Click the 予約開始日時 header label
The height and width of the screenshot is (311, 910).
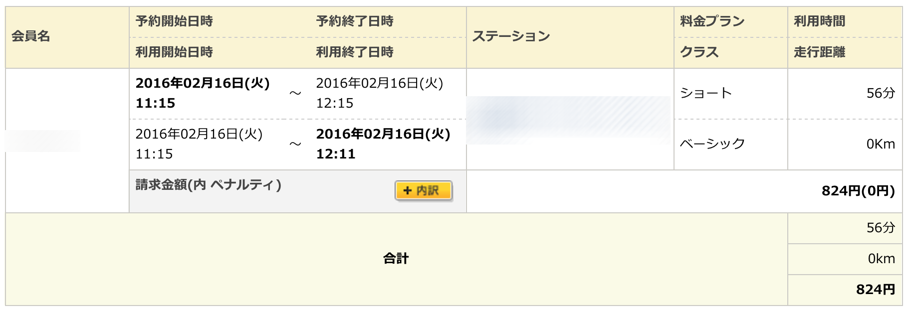174,21
